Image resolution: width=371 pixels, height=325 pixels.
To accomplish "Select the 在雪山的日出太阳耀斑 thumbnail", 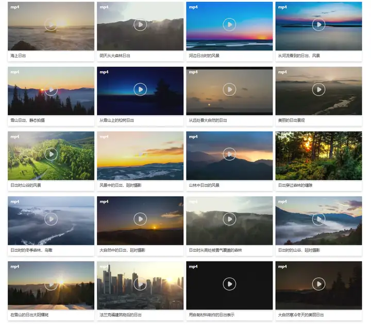I will [51, 285].
